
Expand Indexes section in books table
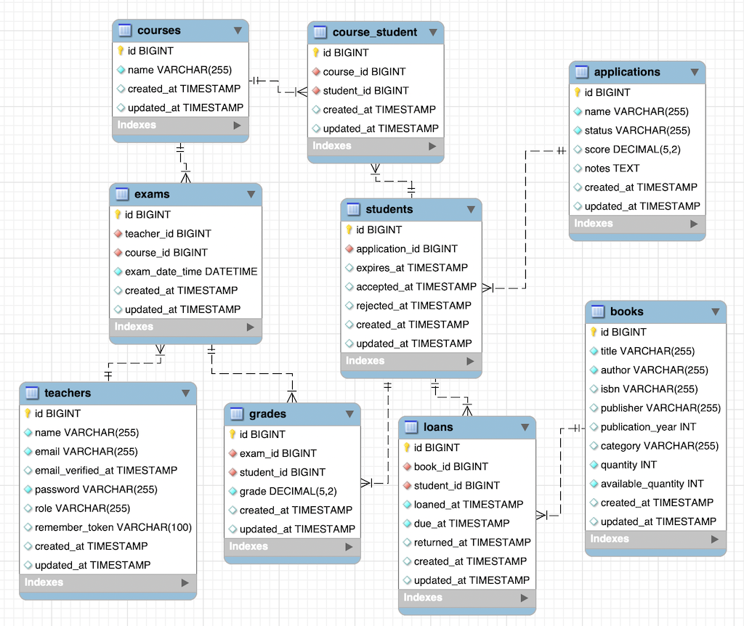(715, 539)
